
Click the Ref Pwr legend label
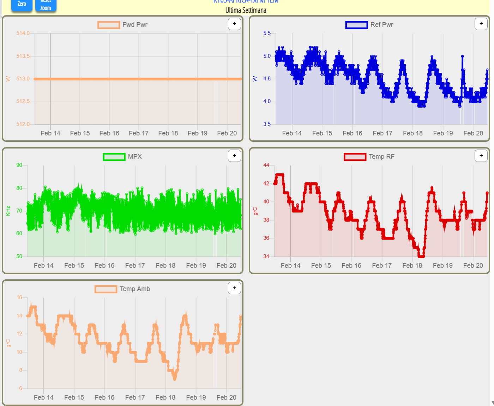(x=381, y=25)
